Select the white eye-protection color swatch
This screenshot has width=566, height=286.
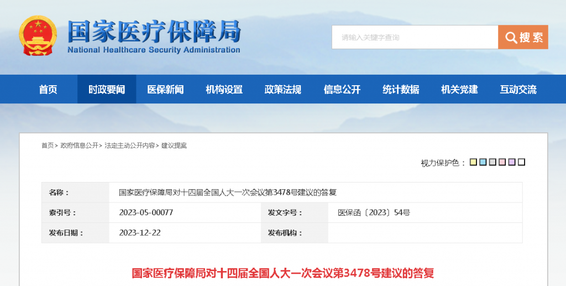tap(521, 162)
